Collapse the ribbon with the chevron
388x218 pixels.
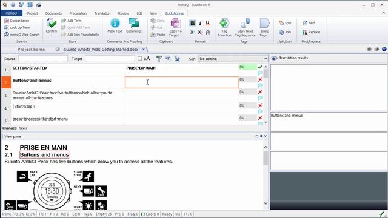[x=384, y=13]
